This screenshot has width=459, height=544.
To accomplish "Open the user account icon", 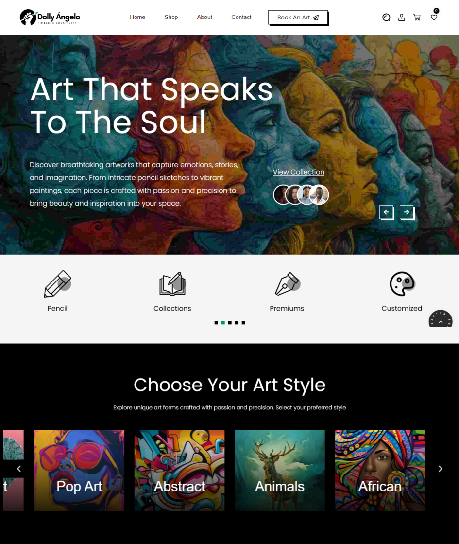I will coord(402,18).
